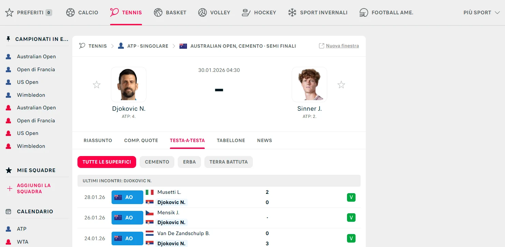This screenshot has width=505, height=247.
Task: Click the Hockey stick icon
Action: (x=246, y=13)
